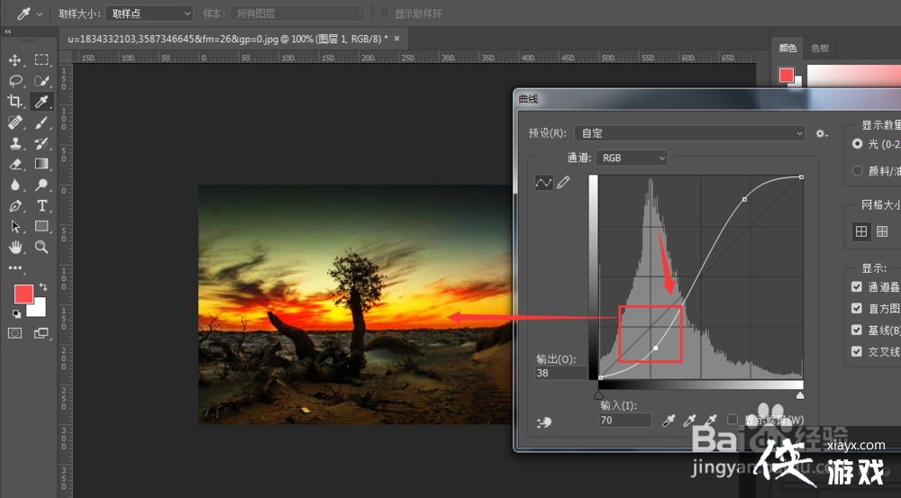901x498 pixels.
Task: Open the 通道 RGB channel dropdown
Action: [633, 158]
